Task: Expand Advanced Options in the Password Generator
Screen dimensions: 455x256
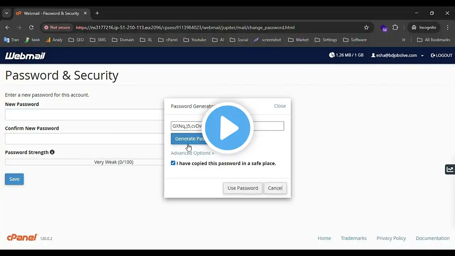Action: (x=192, y=153)
